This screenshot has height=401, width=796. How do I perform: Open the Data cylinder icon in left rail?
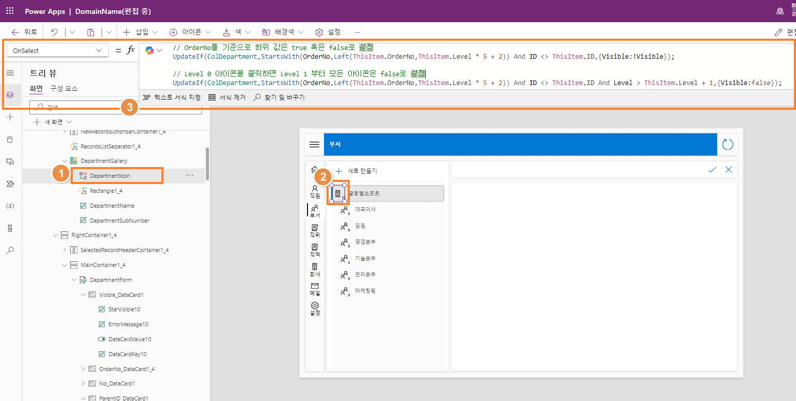(x=10, y=140)
